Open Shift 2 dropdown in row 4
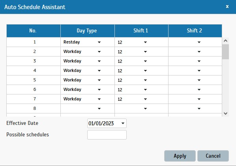The height and width of the screenshot is (166, 236). pos(199,71)
